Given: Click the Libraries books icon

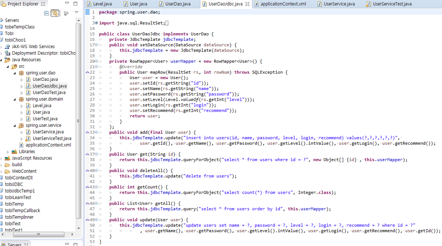Looking at the screenshot, I should pos(14,151).
